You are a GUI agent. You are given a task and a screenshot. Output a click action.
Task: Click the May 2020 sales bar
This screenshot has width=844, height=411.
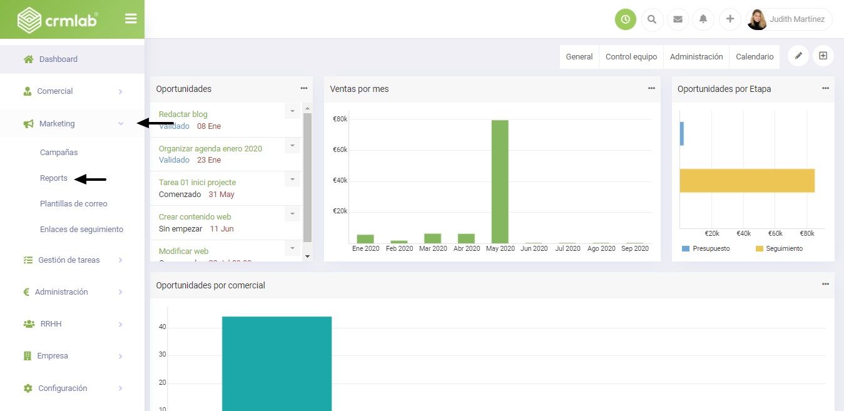tap(500, 181)
